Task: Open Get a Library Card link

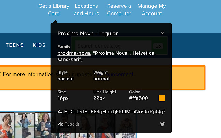Action: tap(54, 10)
